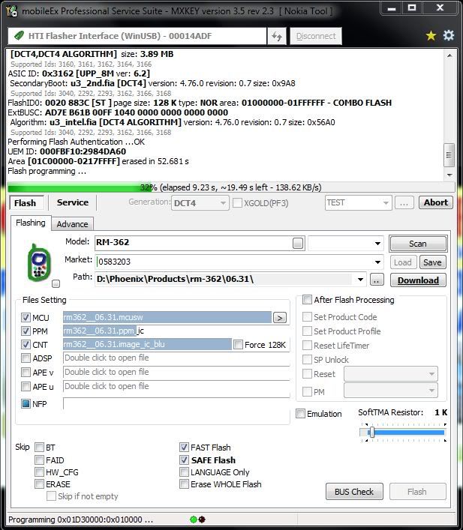Uncheck FAST Flash option

click(x=184, y=448)
